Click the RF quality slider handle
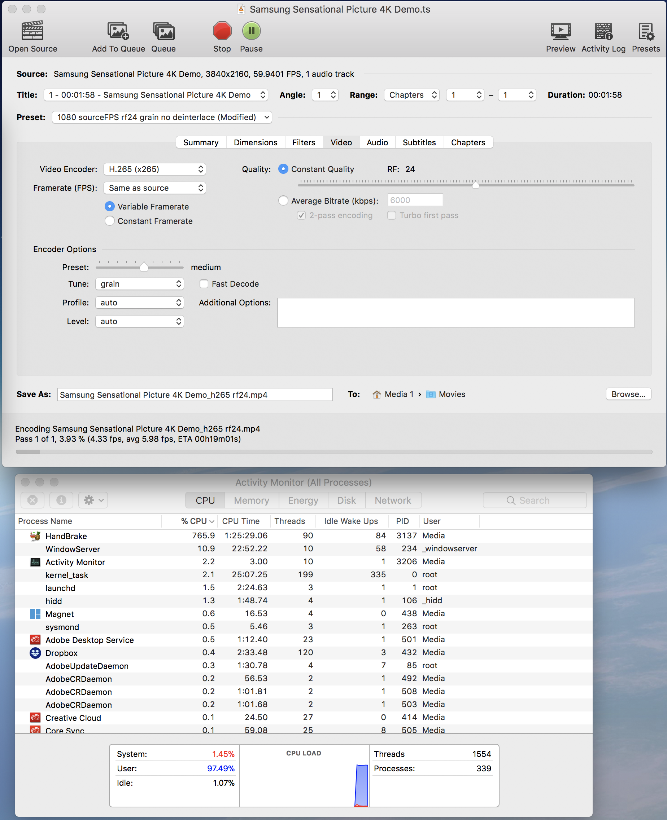 [475, 185]
